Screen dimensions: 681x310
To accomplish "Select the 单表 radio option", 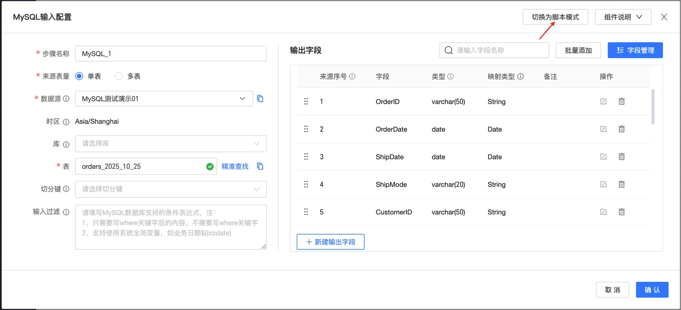I will click(79, 76).
